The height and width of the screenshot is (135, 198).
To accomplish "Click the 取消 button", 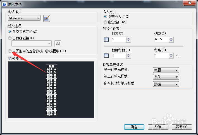I will [x=158, y=127].
